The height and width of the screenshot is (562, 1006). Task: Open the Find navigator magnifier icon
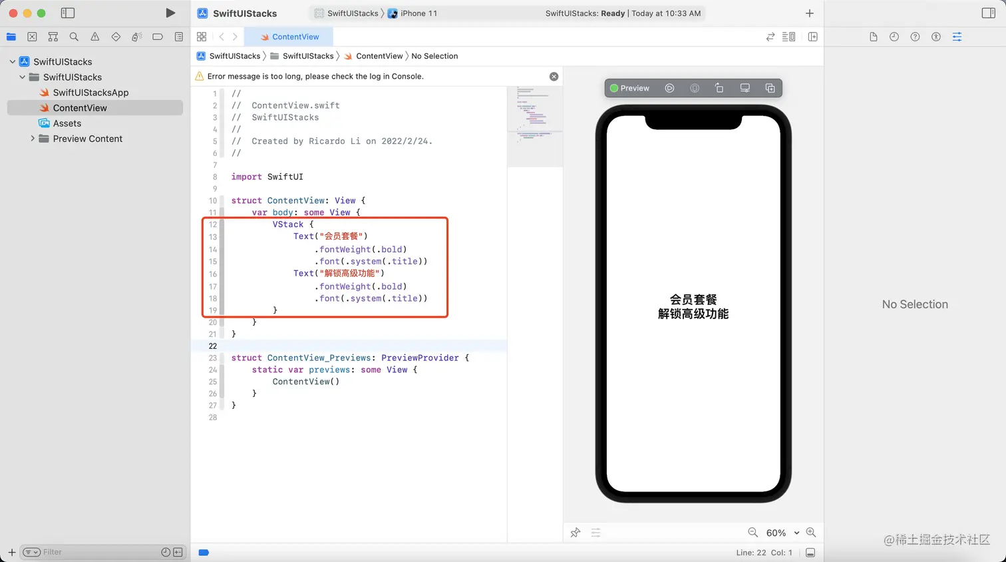[x=74, y=37]
